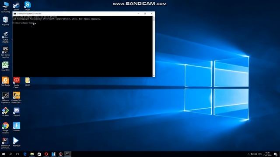Select the Git Bash desktop icon
280x157 pixels.
point(5,112)
